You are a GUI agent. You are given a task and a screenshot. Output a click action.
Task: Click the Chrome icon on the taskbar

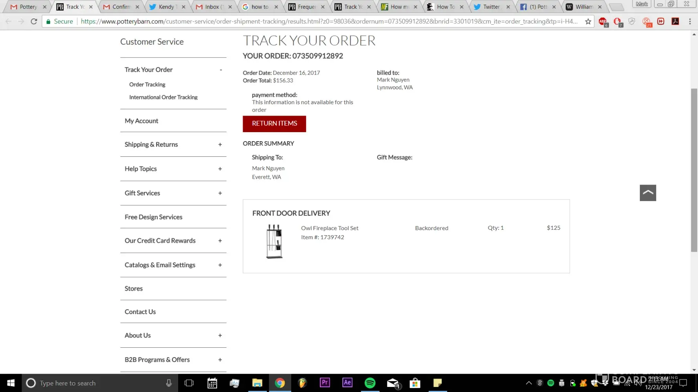coord(280,383)
